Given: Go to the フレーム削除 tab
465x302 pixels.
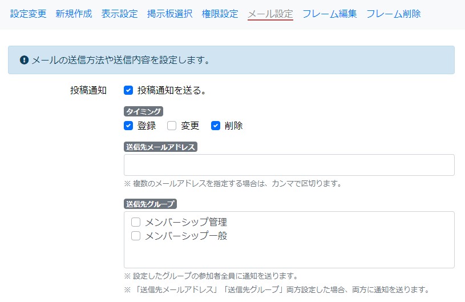Looking at the screenshot, I should pos(393,14).
